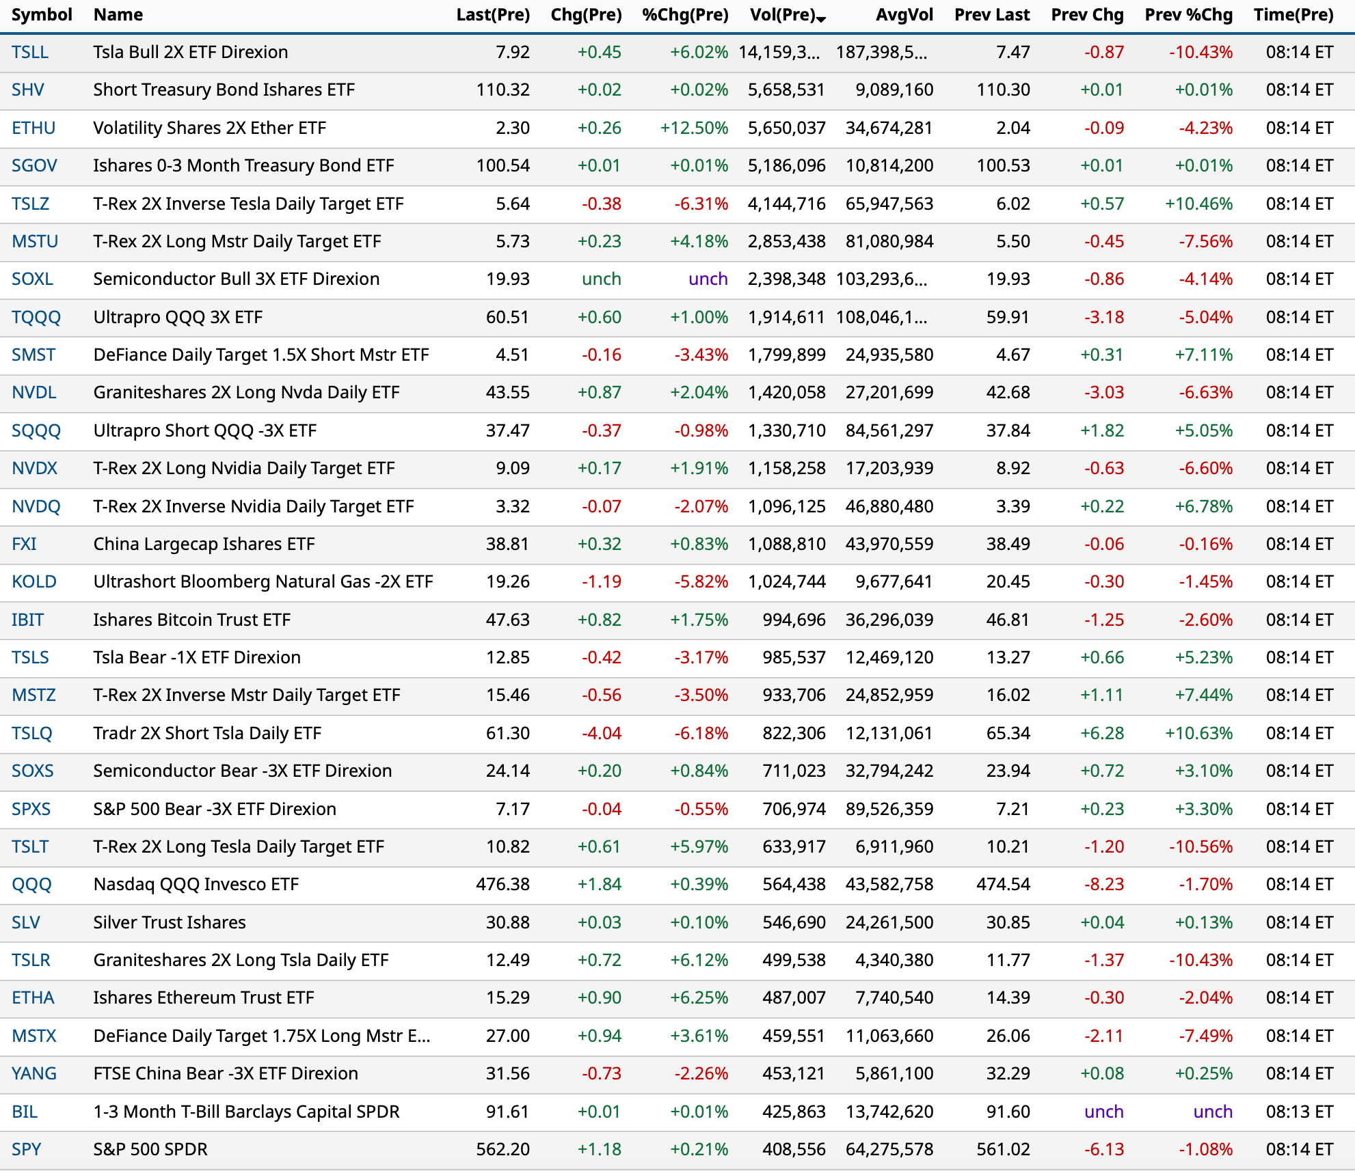
Task: Click the Vol(Pre) sort arrow indicator
Action: (822, 19)
